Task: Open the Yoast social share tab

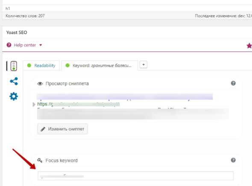Action: (14, 81)
